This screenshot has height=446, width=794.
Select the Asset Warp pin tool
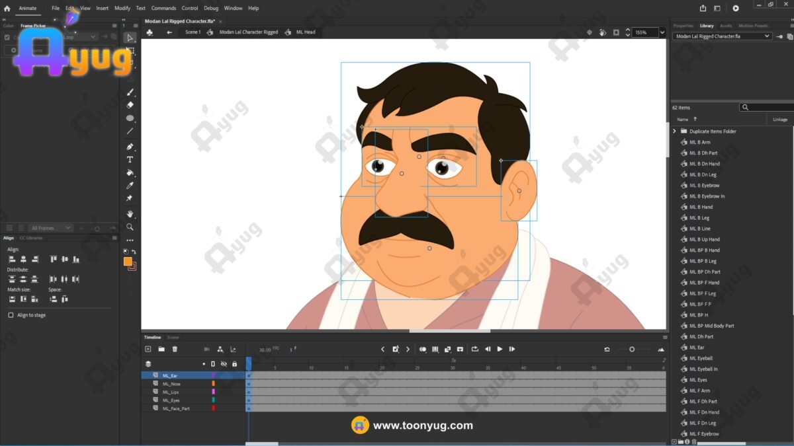pyautogui.click(x=130, y=198)
